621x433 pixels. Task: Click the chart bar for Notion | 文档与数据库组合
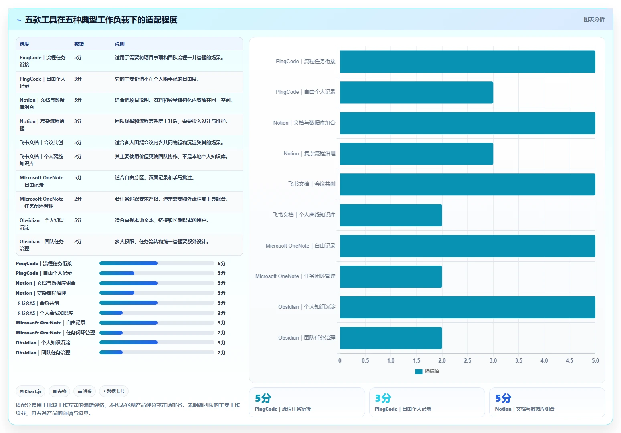(x=467, y=123)
